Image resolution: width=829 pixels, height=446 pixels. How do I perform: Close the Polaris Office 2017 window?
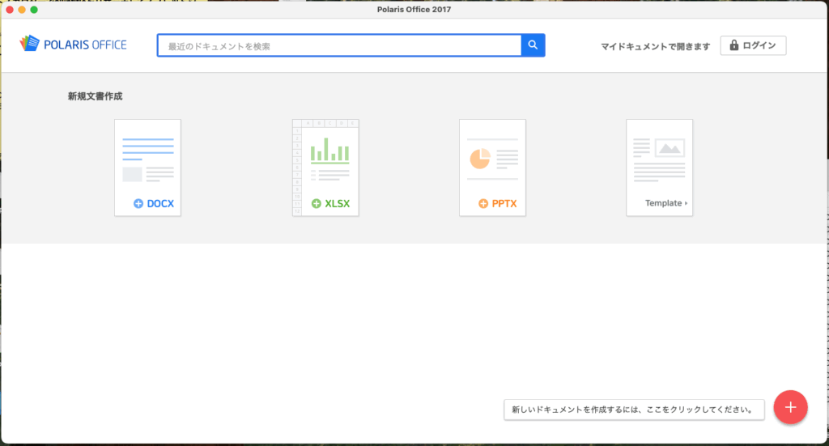pyautogui.click(x=10, y=10)
